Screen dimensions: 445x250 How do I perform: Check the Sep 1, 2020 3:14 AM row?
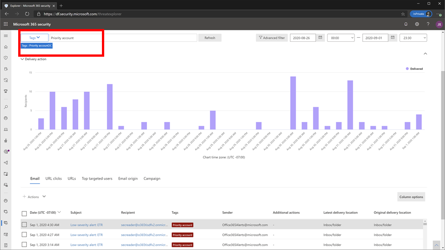(x=25, y=245)
